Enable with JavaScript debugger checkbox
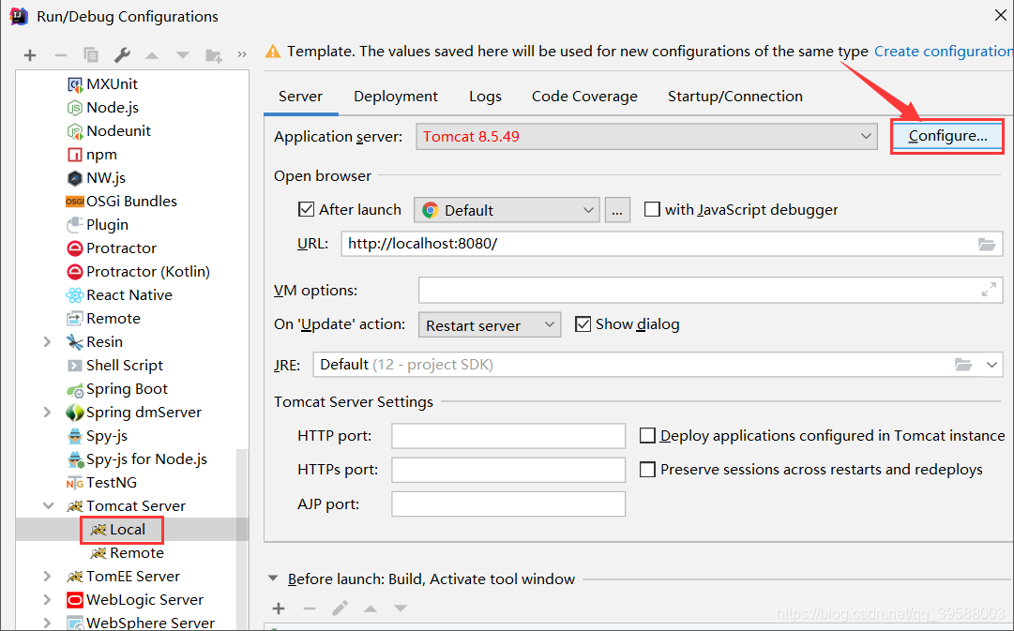Screen dimensions: 1014x631 652,209
